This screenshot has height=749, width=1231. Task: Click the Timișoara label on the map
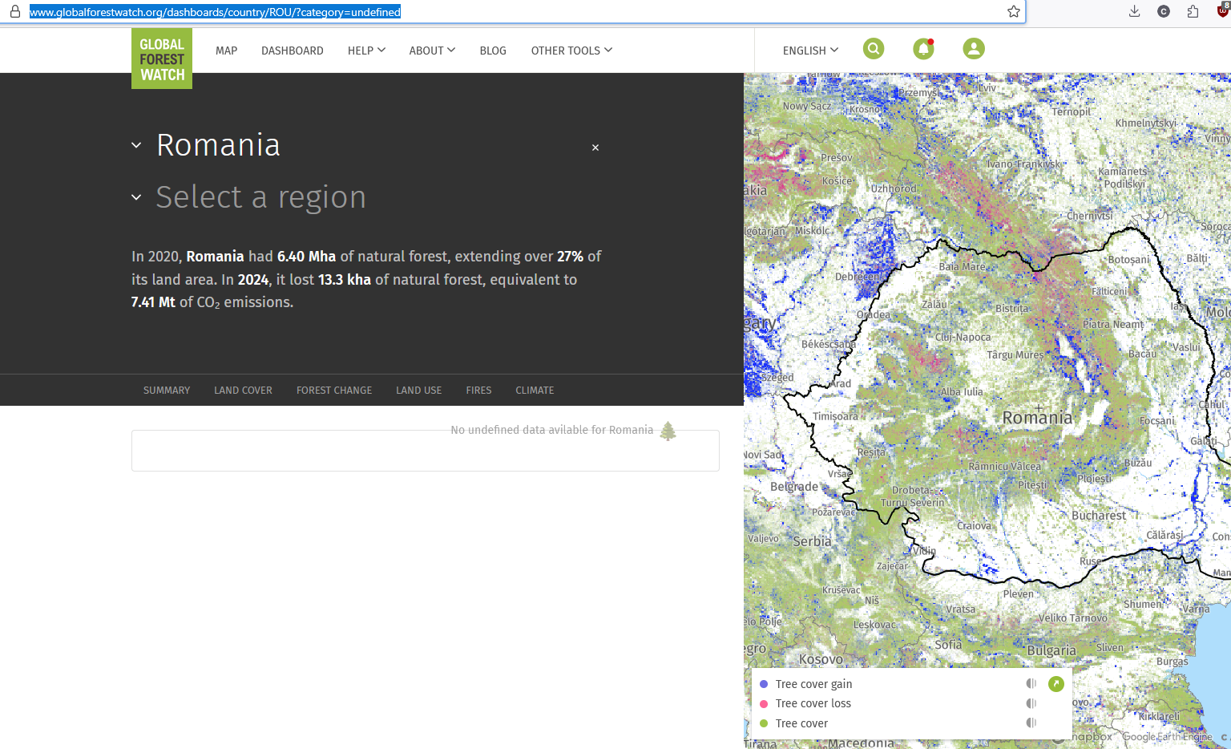click(x=835, y=416)
